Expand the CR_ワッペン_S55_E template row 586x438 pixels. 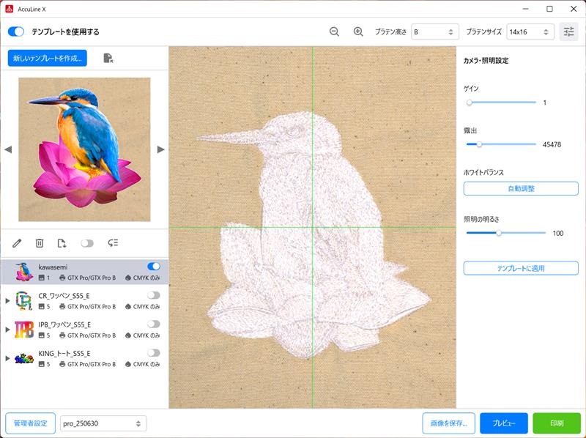7,300
